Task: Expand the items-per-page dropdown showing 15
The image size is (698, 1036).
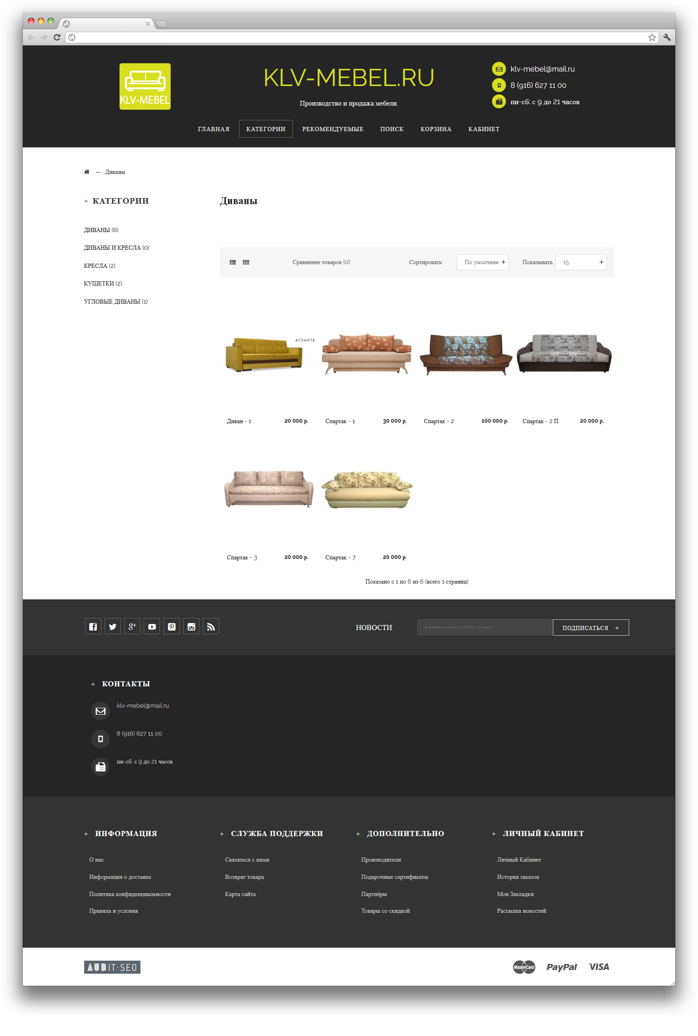Action: click(581, 262)
